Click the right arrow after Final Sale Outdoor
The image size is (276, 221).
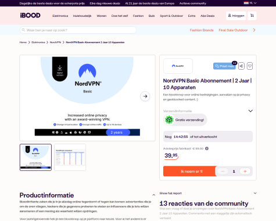point(254,30)
